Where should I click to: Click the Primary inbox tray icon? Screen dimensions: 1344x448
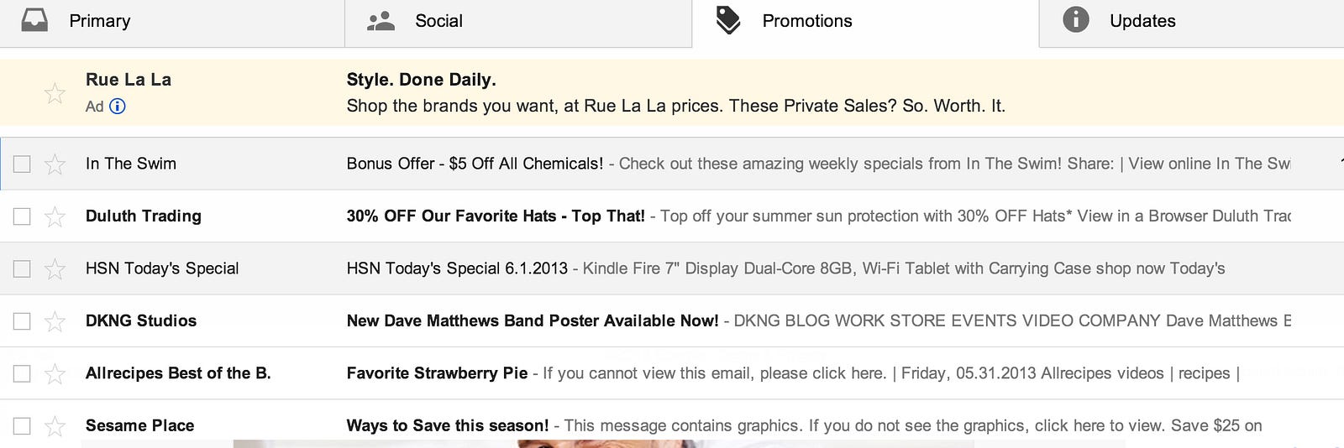(34, 20)
